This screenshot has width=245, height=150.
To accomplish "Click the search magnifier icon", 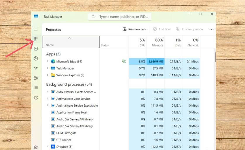I will 93,17.
